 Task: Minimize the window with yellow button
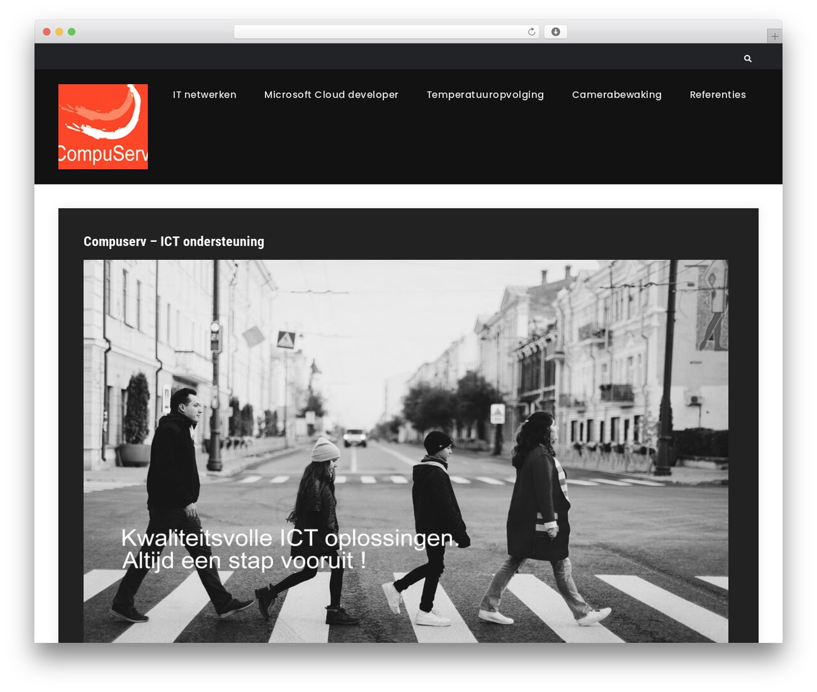point(59,32)
